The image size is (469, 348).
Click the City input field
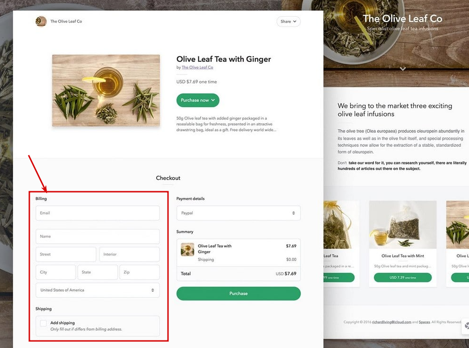55,272
